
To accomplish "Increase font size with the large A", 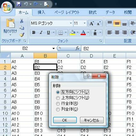I will (x=92, y=23).
